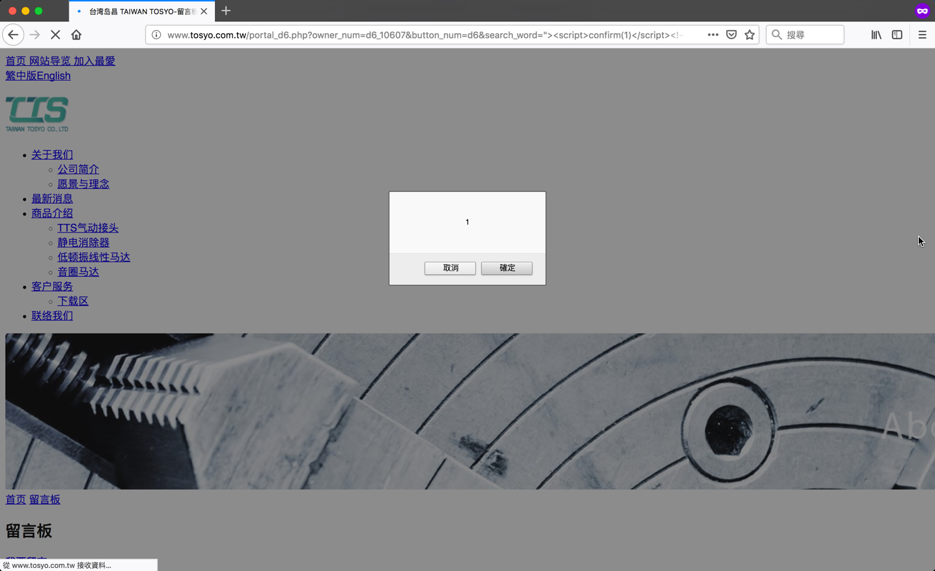Open the 商品介绍 menu item

[52, 213]
